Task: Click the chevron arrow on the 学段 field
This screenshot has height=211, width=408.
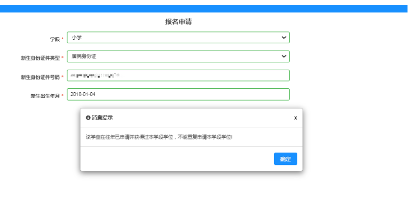Action: [x=283, y=37]
